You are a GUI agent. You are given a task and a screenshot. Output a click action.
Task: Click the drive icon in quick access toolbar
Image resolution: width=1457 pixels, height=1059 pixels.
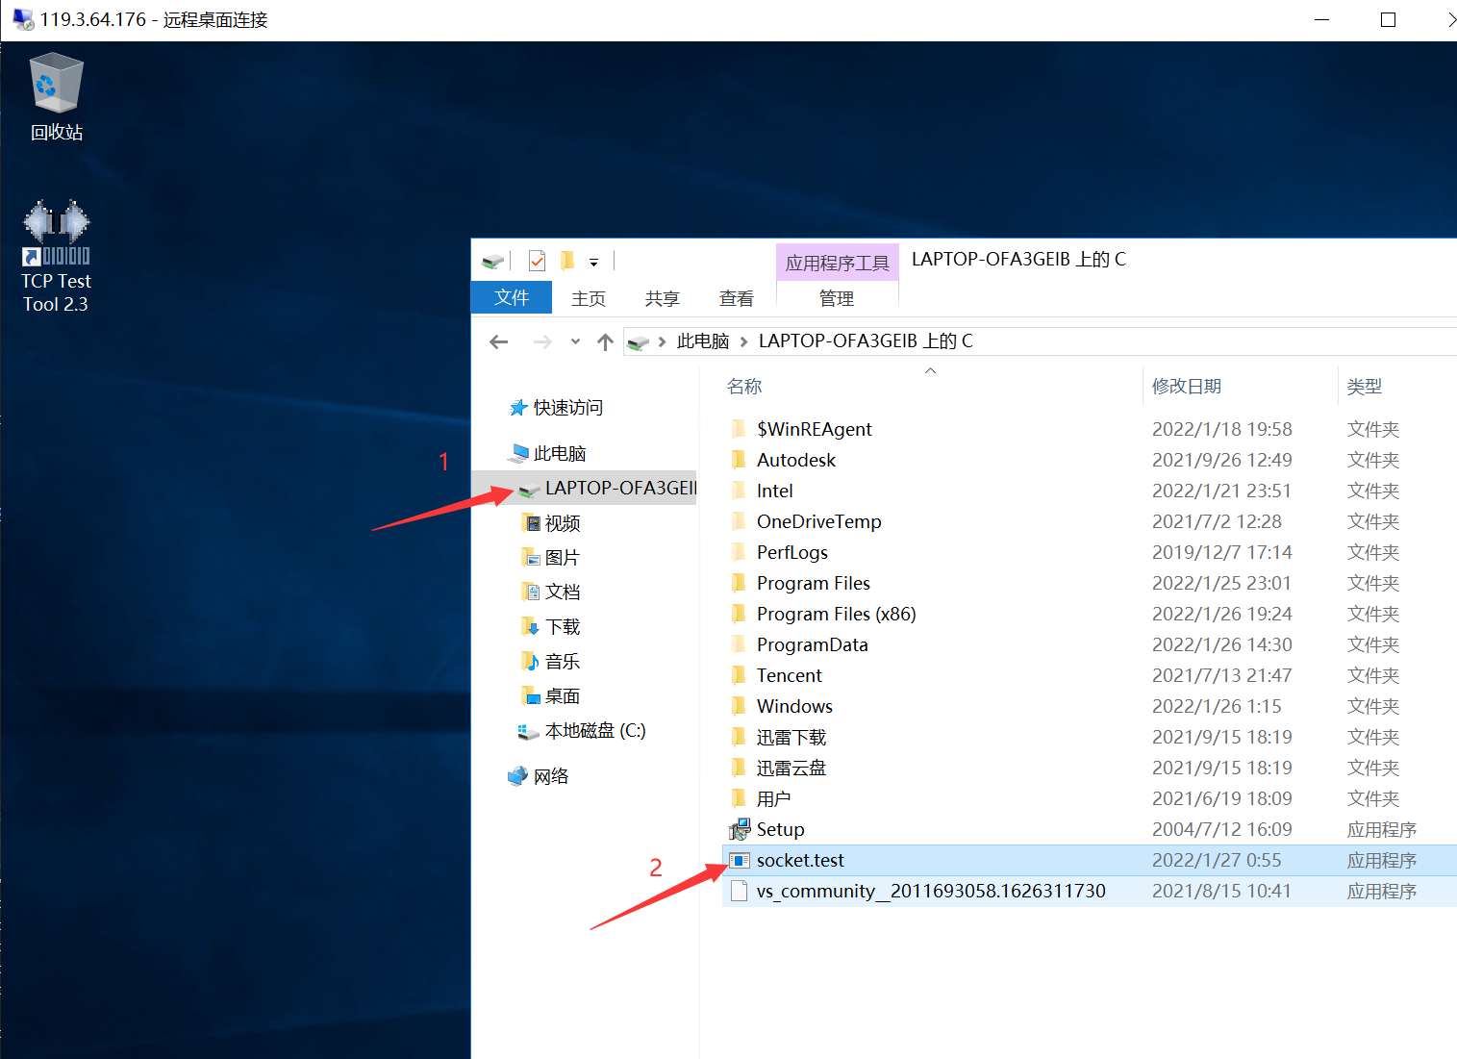point(492,262)
